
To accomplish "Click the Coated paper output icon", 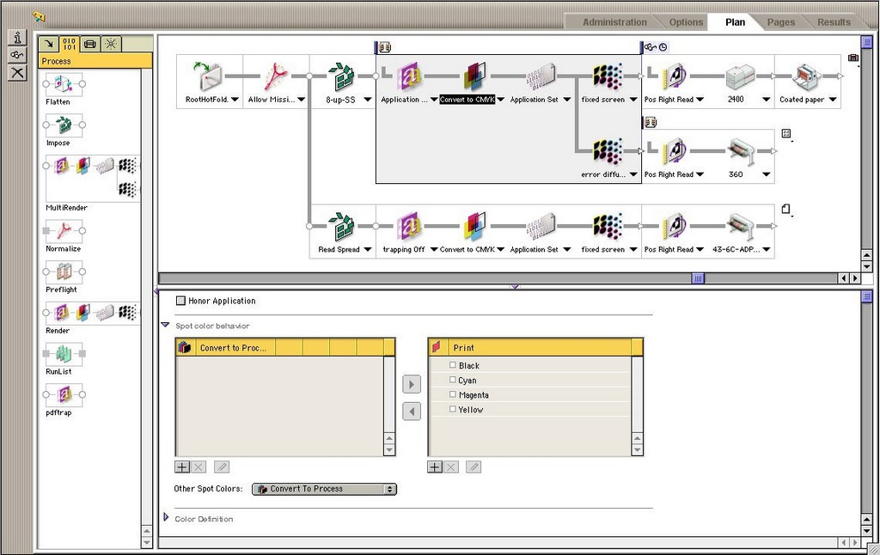I will pos(806,77).
